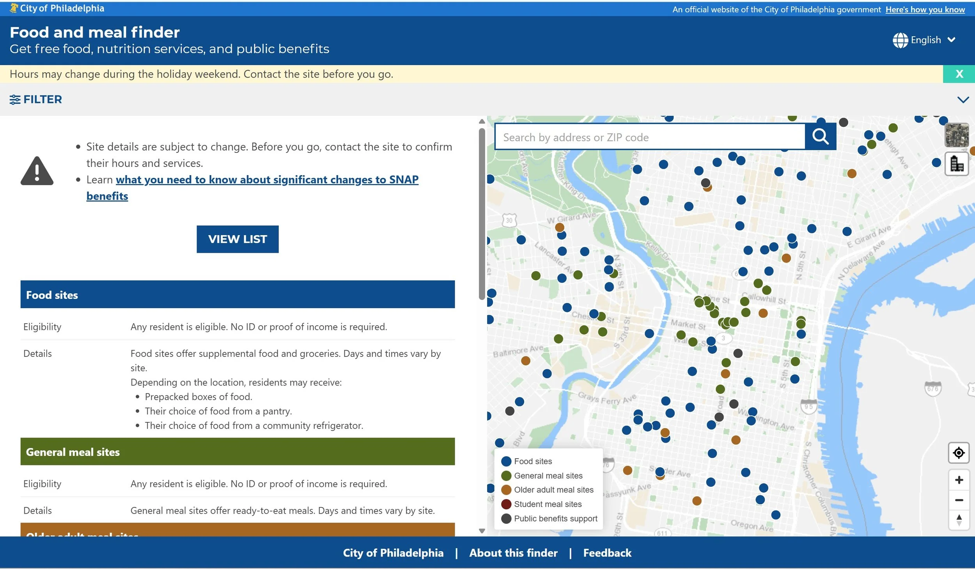Click the address or ZIP search field
The height and width of the screenshot is (569, 975).
(x=649, y=137)
